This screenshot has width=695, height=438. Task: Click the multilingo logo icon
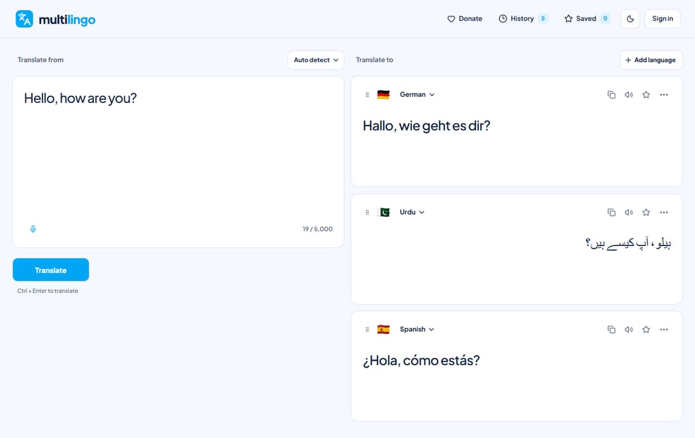[24, 19]
